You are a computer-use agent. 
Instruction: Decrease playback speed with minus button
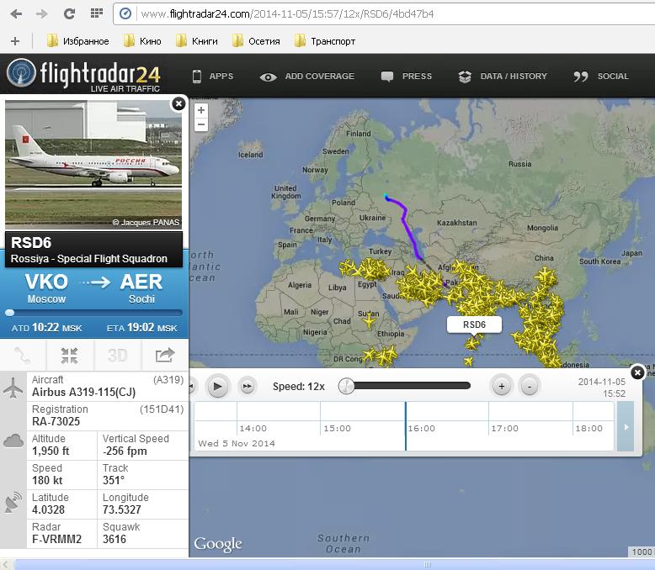pos(530,387)
